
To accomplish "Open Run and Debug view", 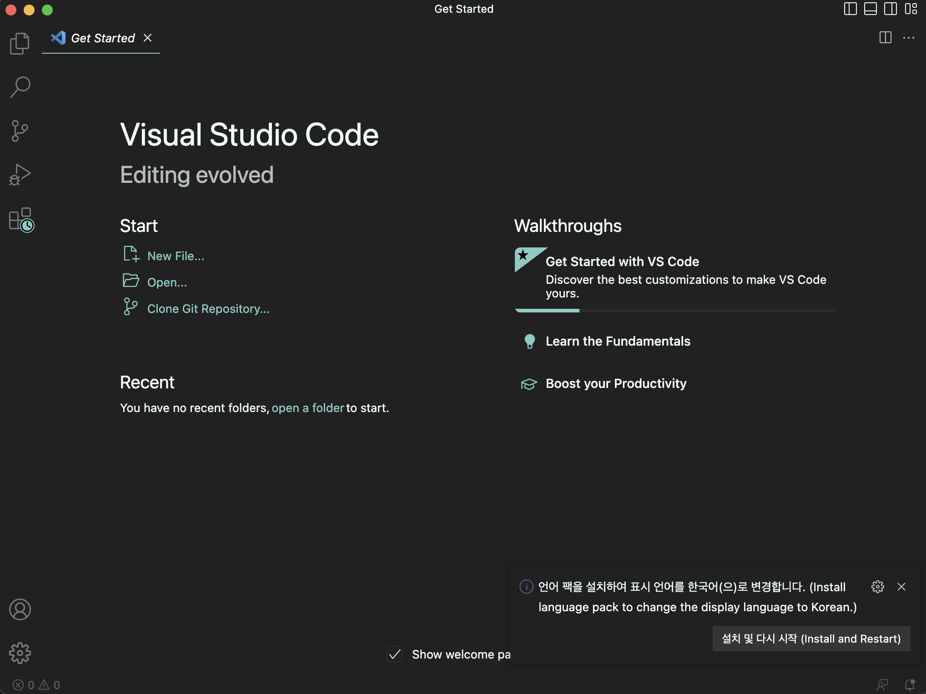I will 20,175.
